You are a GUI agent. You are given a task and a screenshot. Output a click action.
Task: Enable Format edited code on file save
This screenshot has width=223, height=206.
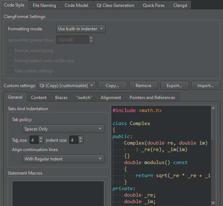10,61
